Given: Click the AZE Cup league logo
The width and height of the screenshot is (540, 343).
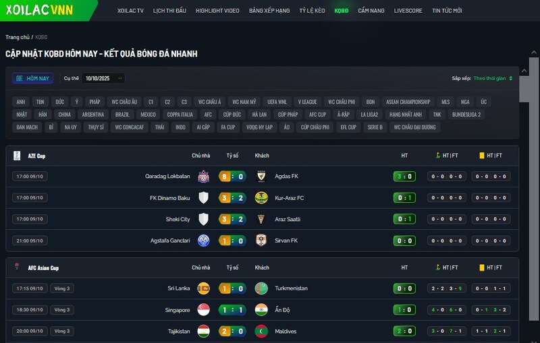Looking at the screenshot, I should pos(17,156).
